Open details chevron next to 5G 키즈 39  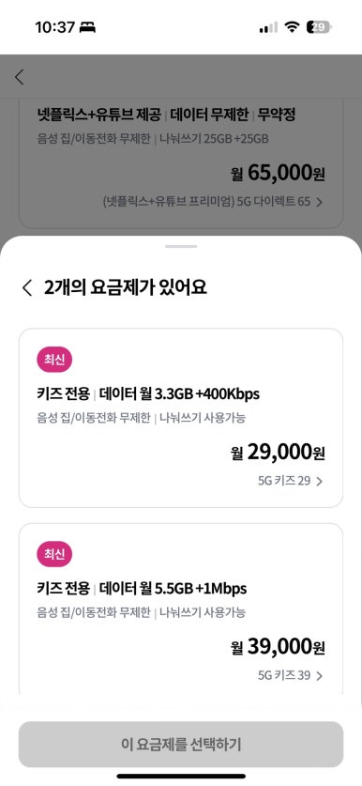[320, 676]
